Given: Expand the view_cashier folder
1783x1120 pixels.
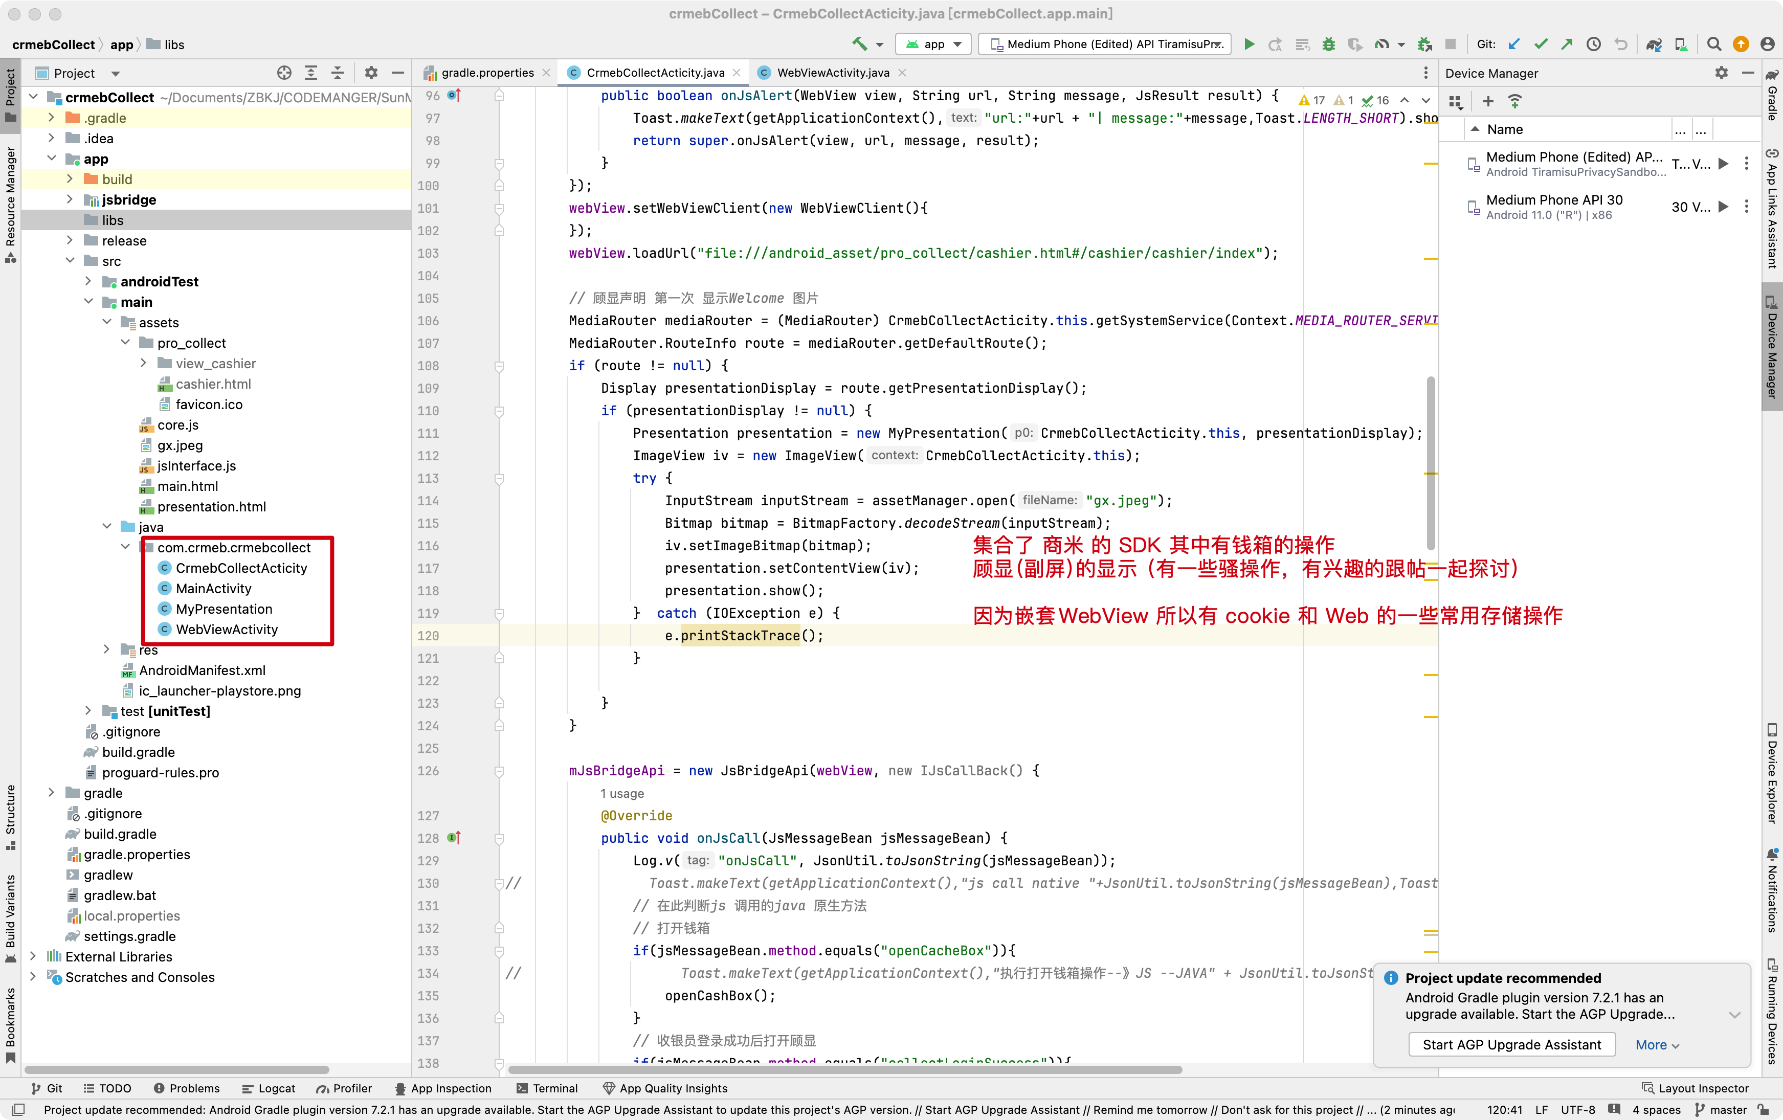Looking at the screenshot, I should point(144,364).
